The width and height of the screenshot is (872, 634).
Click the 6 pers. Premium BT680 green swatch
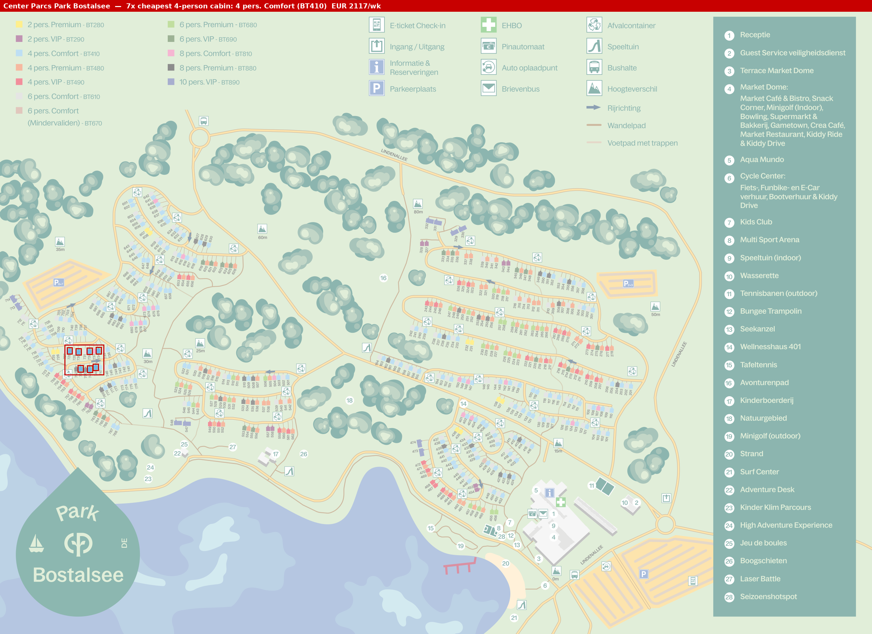click(x=171, y=24)
